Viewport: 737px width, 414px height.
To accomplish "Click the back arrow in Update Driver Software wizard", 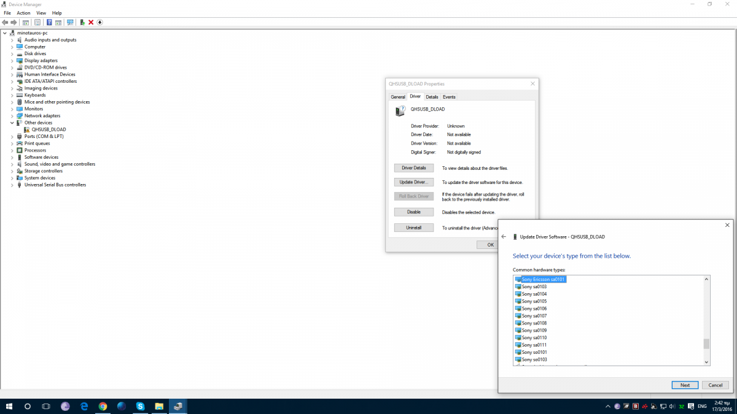I will point(504,237).
